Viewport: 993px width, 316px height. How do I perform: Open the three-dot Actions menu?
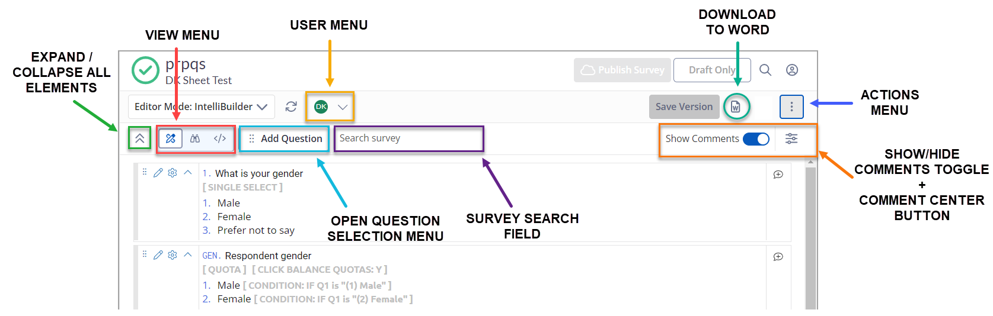pyautogui.click(x=791, y=107)
